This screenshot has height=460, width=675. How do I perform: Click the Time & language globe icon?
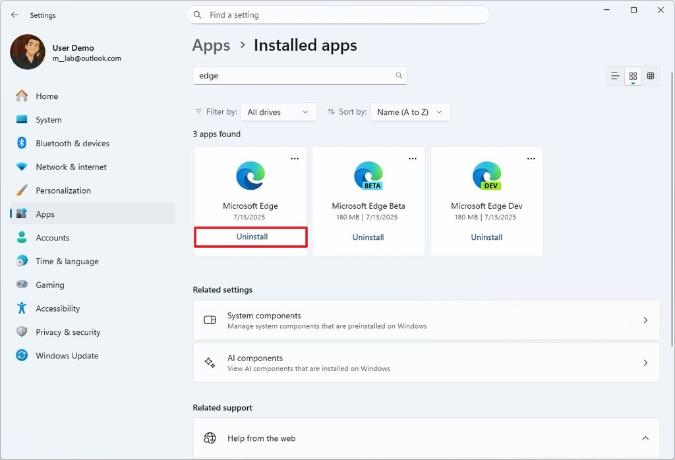click(x=22, y=261)
